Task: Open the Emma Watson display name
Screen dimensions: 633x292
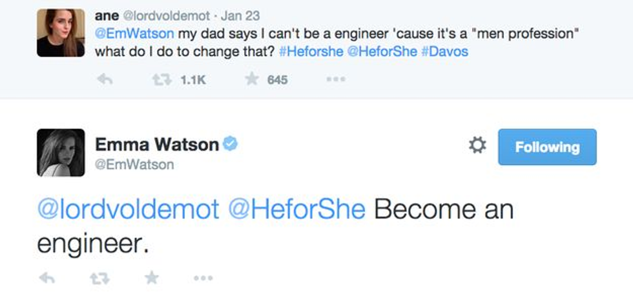Action: [x=157, y=145]
